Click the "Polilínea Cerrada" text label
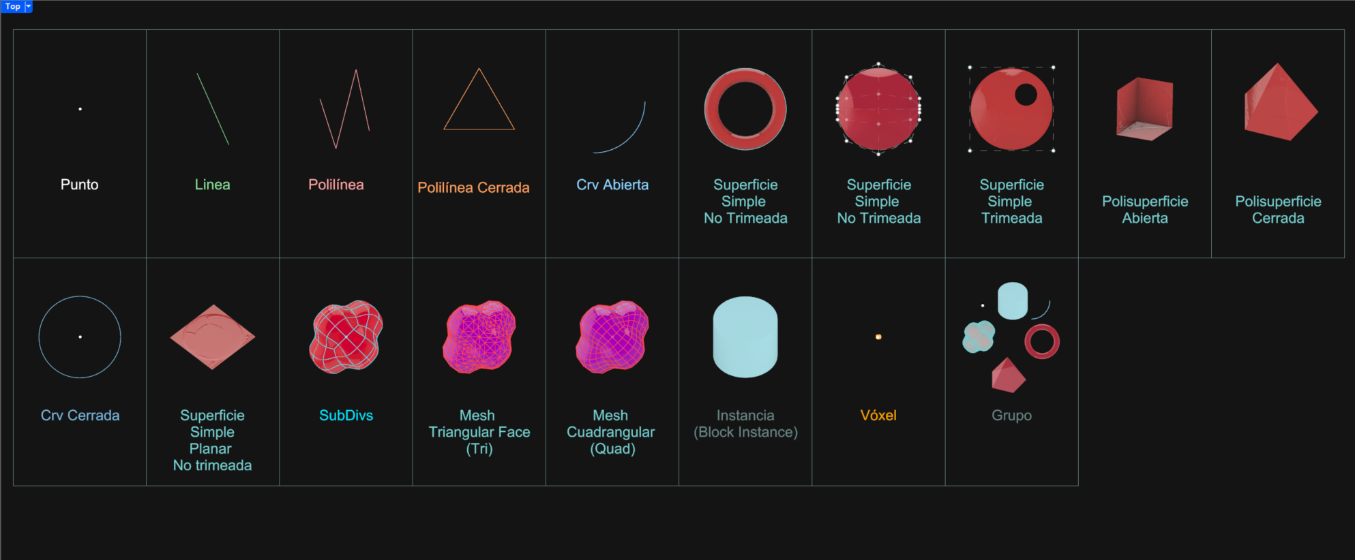The image size is (1355, 560). tap(473, 187)
